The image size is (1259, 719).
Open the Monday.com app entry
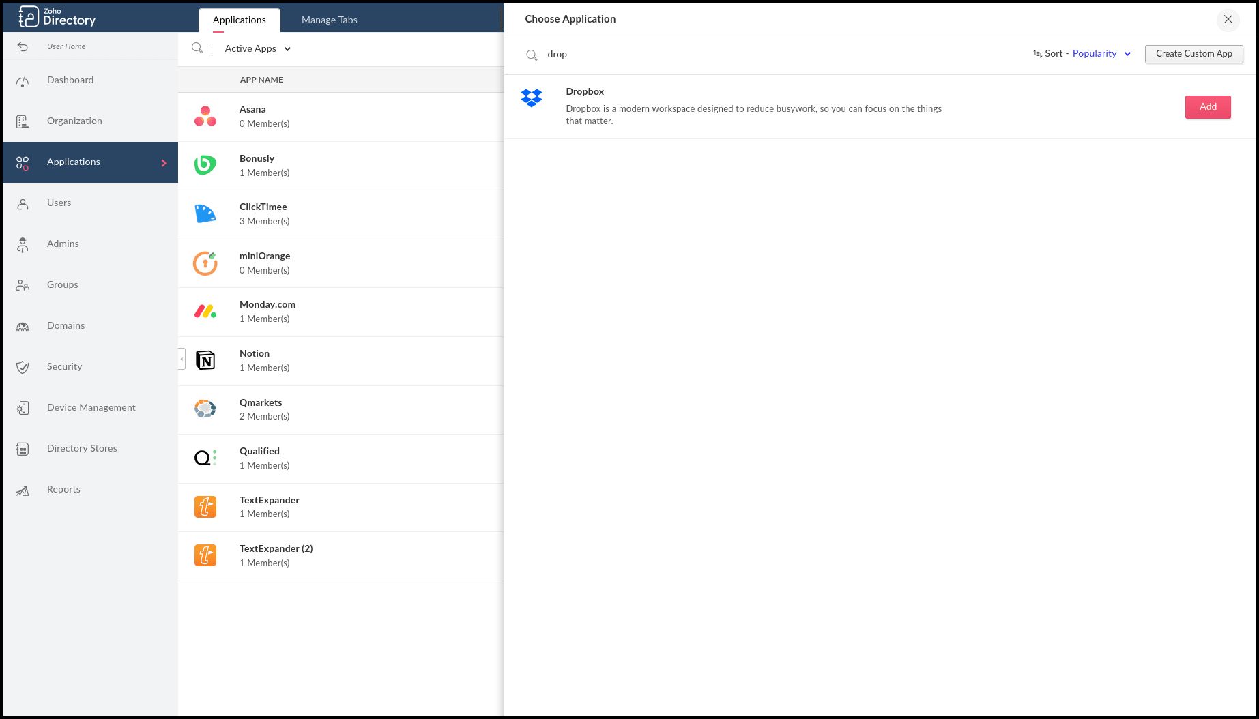pyautogui.click(x=341, y=312)
